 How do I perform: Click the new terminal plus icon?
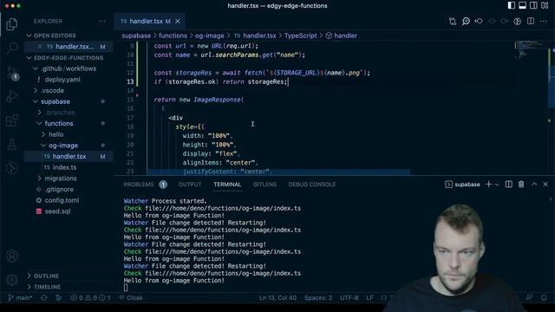pyautogui.click(x=488, y=185)
